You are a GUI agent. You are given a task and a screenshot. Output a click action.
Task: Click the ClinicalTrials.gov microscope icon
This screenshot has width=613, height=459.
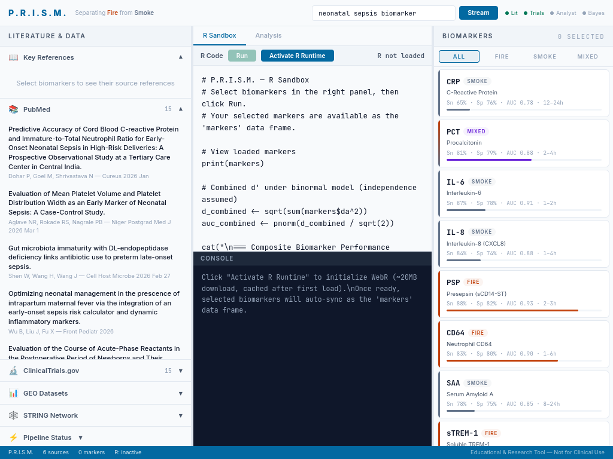13,371
